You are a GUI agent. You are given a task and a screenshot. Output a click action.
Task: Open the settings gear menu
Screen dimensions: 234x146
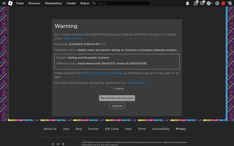[x=217, y=3]
